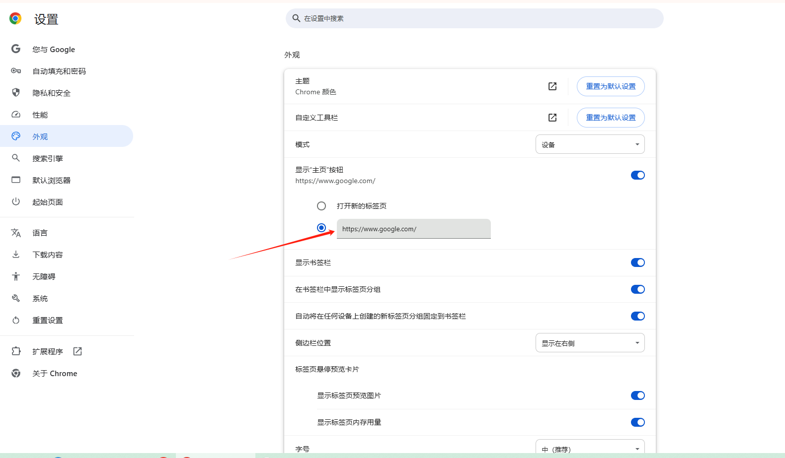The image size is (785, 458).
Task: Reset 自定义工具栏 with 重置为默认设置 button
Action: (x=611, y=118)
